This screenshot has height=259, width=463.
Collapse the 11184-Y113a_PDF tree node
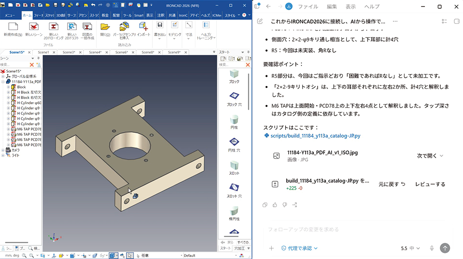tap(3, 82)
